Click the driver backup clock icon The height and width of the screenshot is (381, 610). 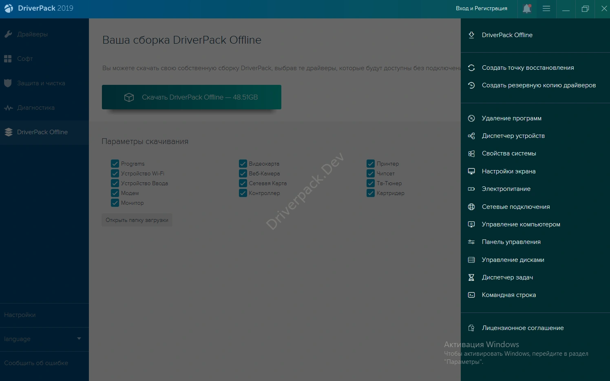(471, 85)
